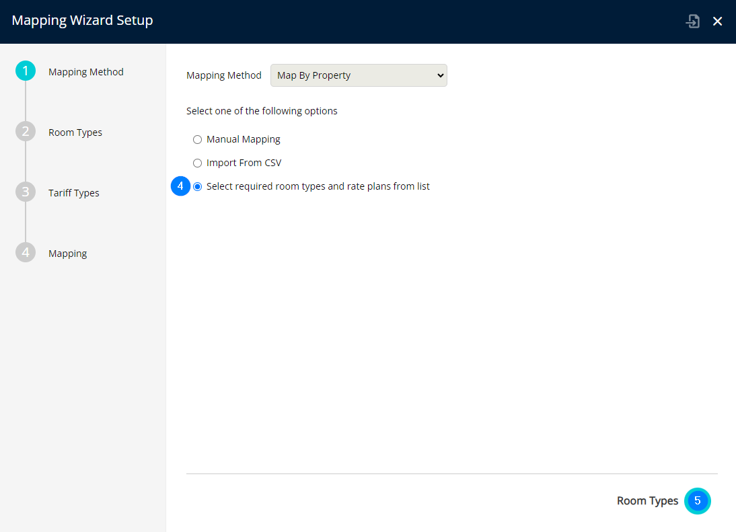This screenshot has height=532, width=736.
Task: Click the blue number 4 callout badge
Action: pyautogui.click(x=180, y=186)
